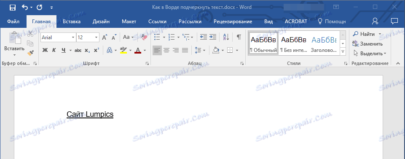The width and height of the screenshot is (405, 159).
Task: Click the Заменить replace button
Action: [x=367, y=44]
